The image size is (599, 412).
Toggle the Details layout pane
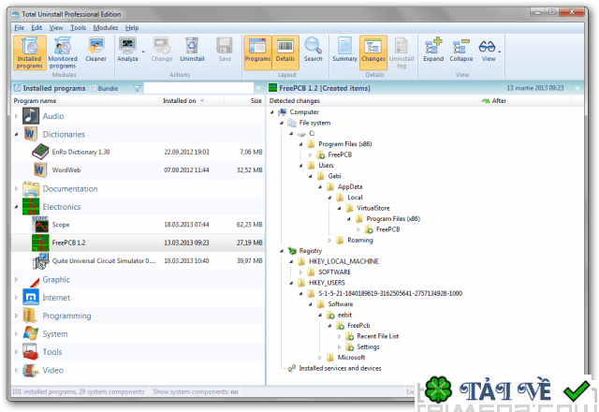point(285,52)
